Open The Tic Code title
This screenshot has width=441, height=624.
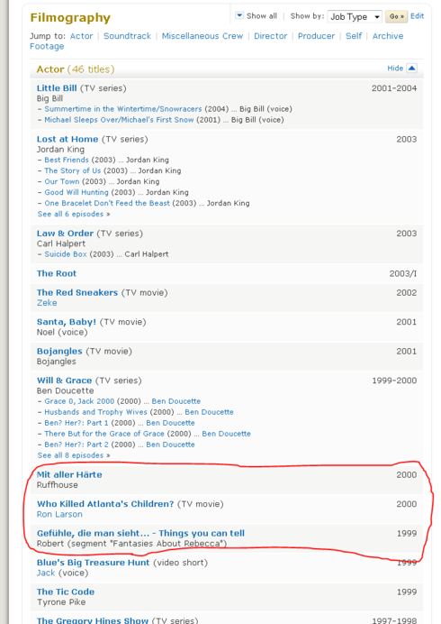point(66,592)
